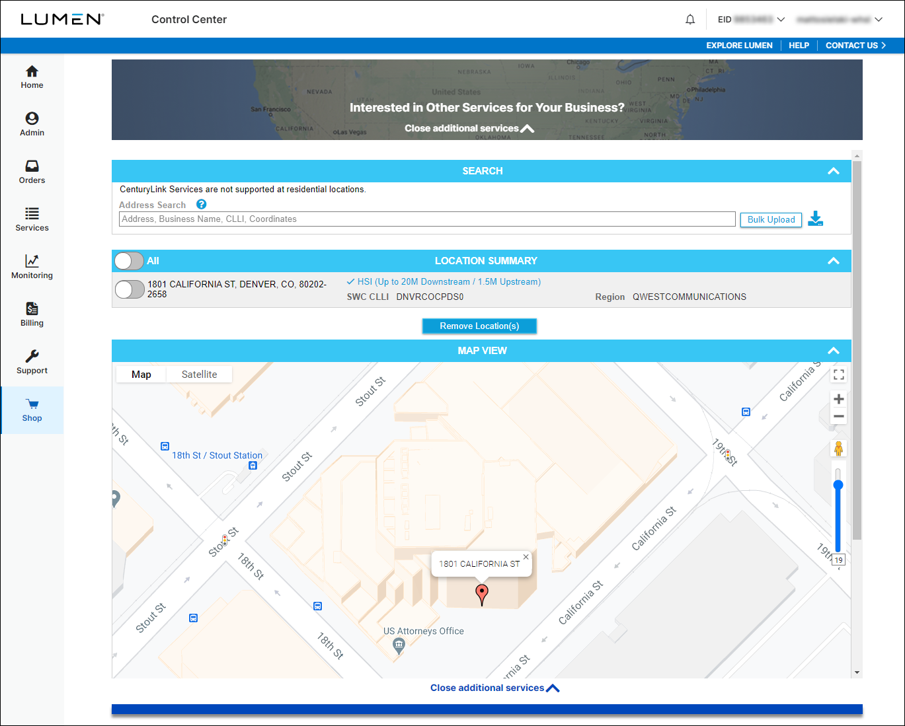This screenshot has height=726, width=905.
Task: Click bottom Close additional services link
Action: coord(495,688)
